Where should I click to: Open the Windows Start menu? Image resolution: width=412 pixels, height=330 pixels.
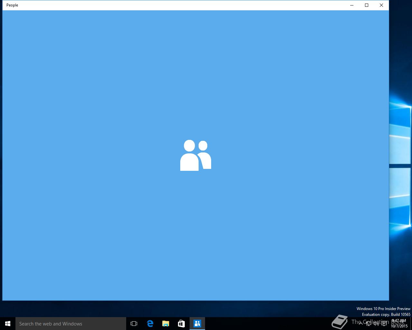(8, 324)
